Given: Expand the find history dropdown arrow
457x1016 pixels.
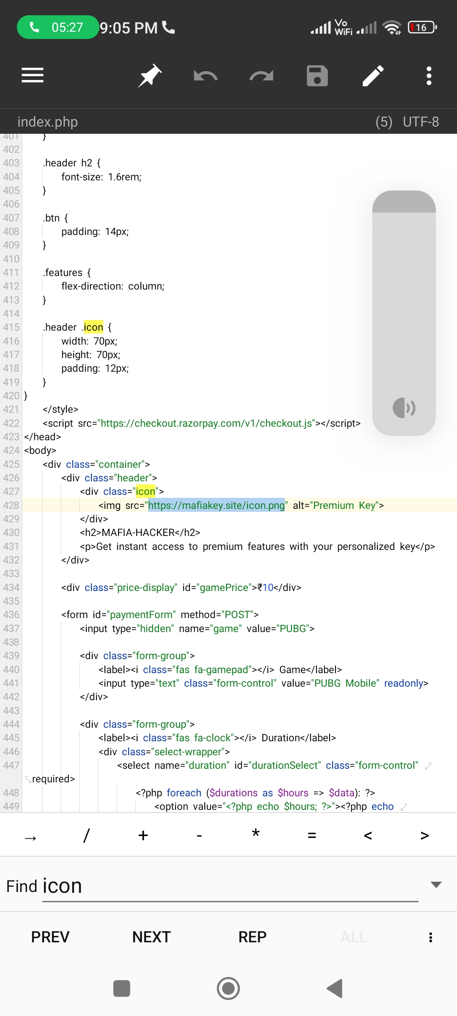Looking at the screenshot, I should pyautogui.click(x=436, y=884).
